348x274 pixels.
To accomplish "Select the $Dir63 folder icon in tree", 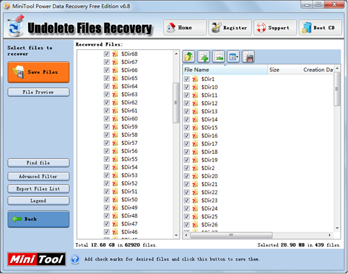I will (115, 94).
